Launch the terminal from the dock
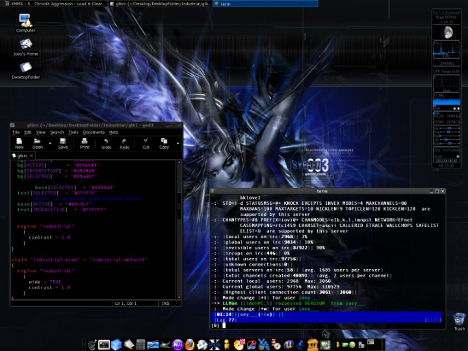The image size is (468, 351). 104,344
